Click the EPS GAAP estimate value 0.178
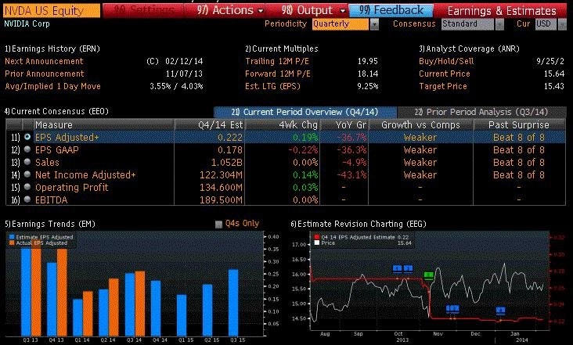 pos(230,149)
